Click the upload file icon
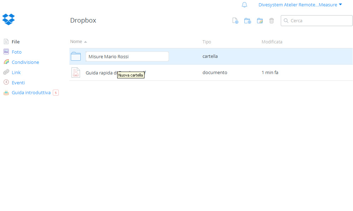Image resolution: width=353 pixels, height=211 pixels. 235,21
